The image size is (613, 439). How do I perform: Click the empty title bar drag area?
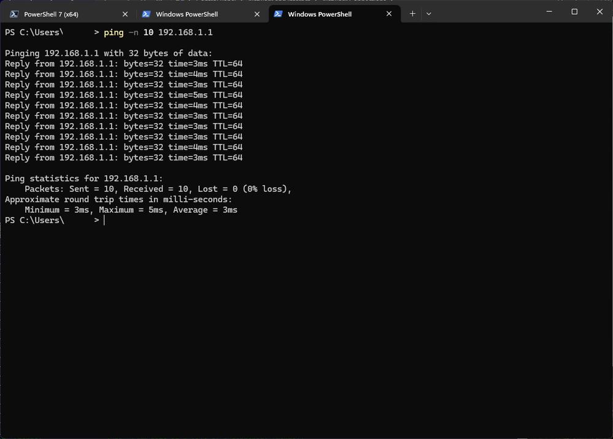[485, 13]
